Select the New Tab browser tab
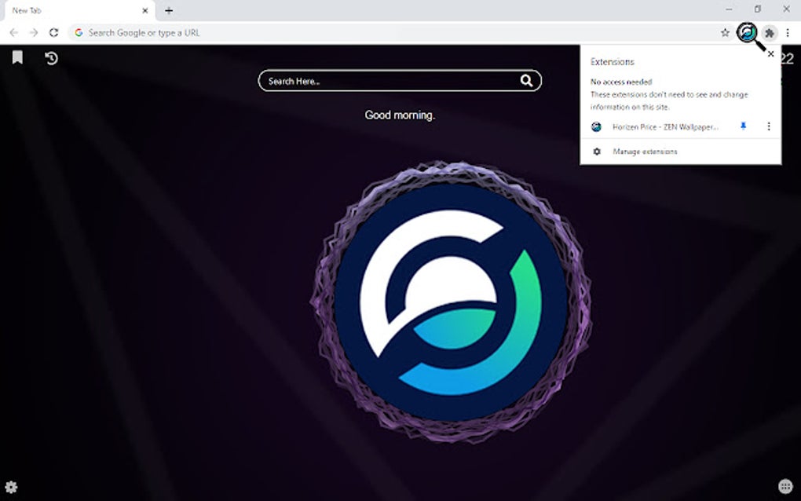 click(x=79, y=10)
